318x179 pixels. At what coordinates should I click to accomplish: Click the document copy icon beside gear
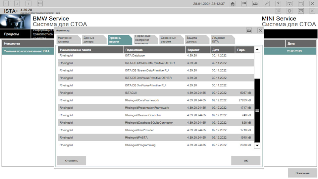pyautogui.click(x=278, y=11)
